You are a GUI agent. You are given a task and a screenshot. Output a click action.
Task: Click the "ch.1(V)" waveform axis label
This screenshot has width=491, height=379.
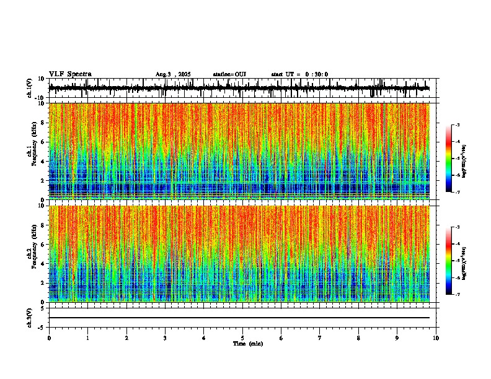[x=30, y=88]
